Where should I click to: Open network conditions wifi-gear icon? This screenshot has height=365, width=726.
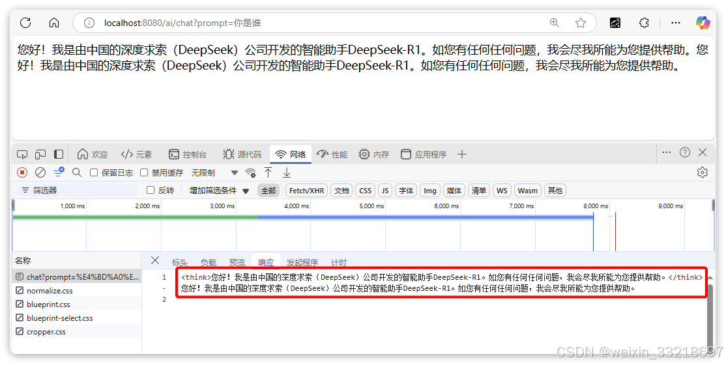(250, 173)
